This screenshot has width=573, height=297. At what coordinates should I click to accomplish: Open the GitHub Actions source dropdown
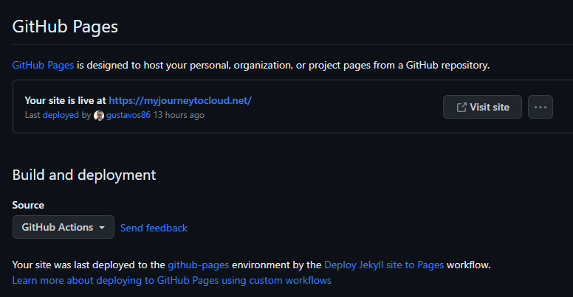63,227
